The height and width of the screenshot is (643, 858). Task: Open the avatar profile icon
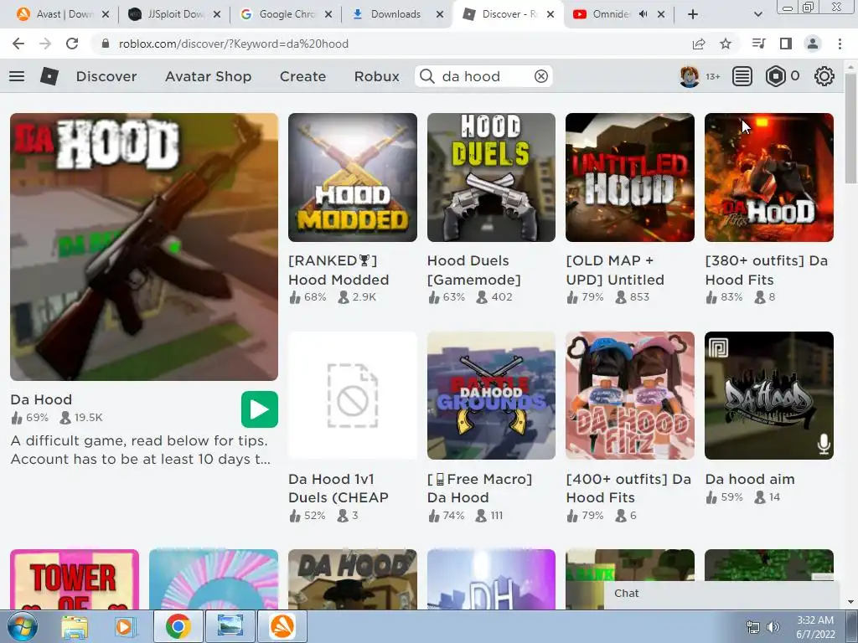point(689,76)
